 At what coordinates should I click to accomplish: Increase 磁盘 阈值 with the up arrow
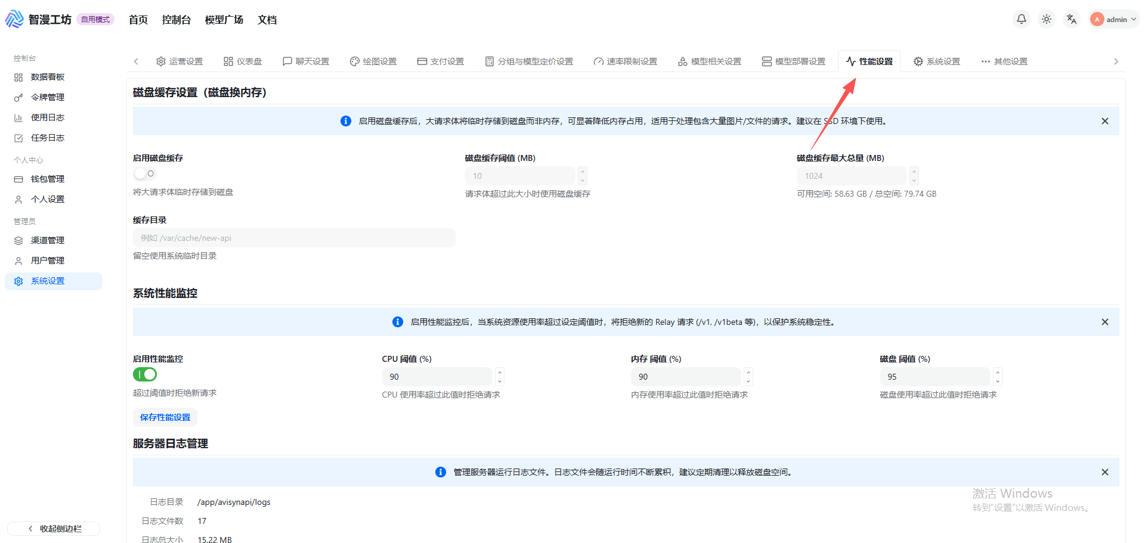point(998,373)
